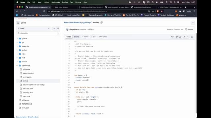Open the browser extensions puzzle icon
This screenshot has height=118, width=211.
click(180, 11)
